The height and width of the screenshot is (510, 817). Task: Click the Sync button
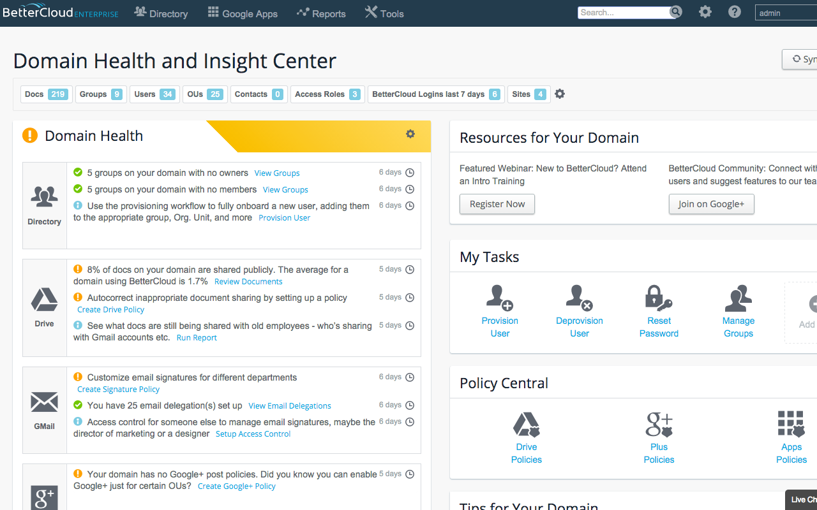click(x=800, y=59)
